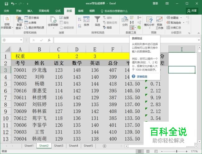The image size is (202, 154).
Task: Click the Consolidate icon
Action: (x=139, y=17)
